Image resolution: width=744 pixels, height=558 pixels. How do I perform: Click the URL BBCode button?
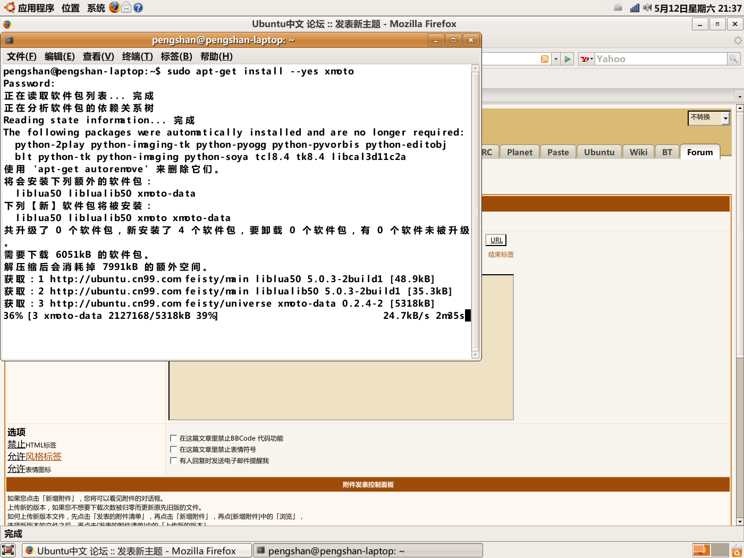click(496, 240)
